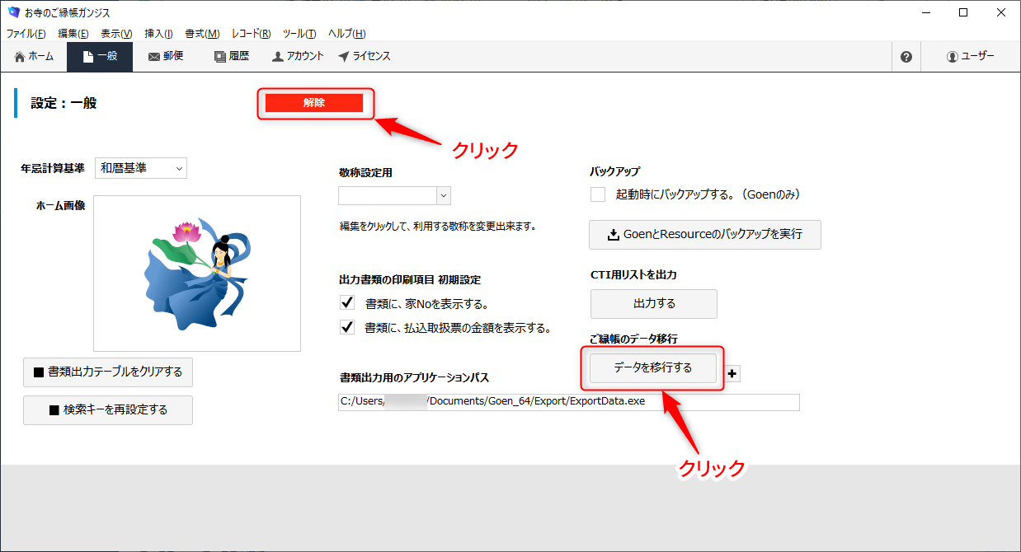Open the アカウント tab

298,57
